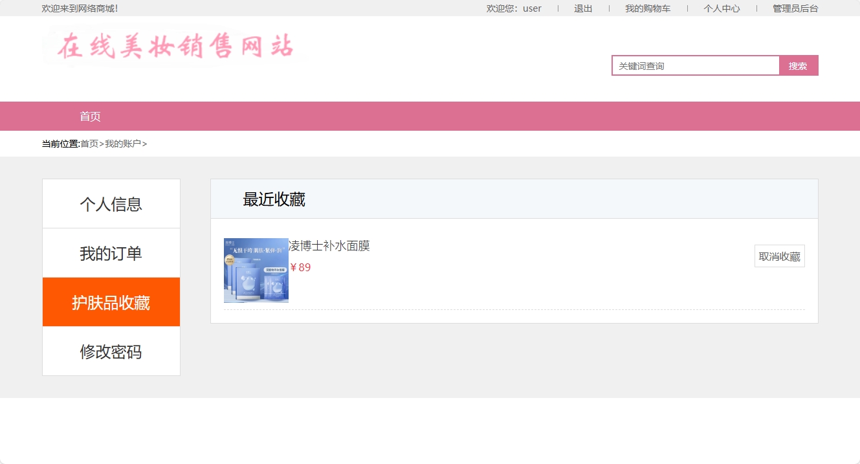Image resolution: width=860 pixels, height=464 pixels.
Task: Click 我的账户 in the breadcrumb path
Action: [123, 144]
